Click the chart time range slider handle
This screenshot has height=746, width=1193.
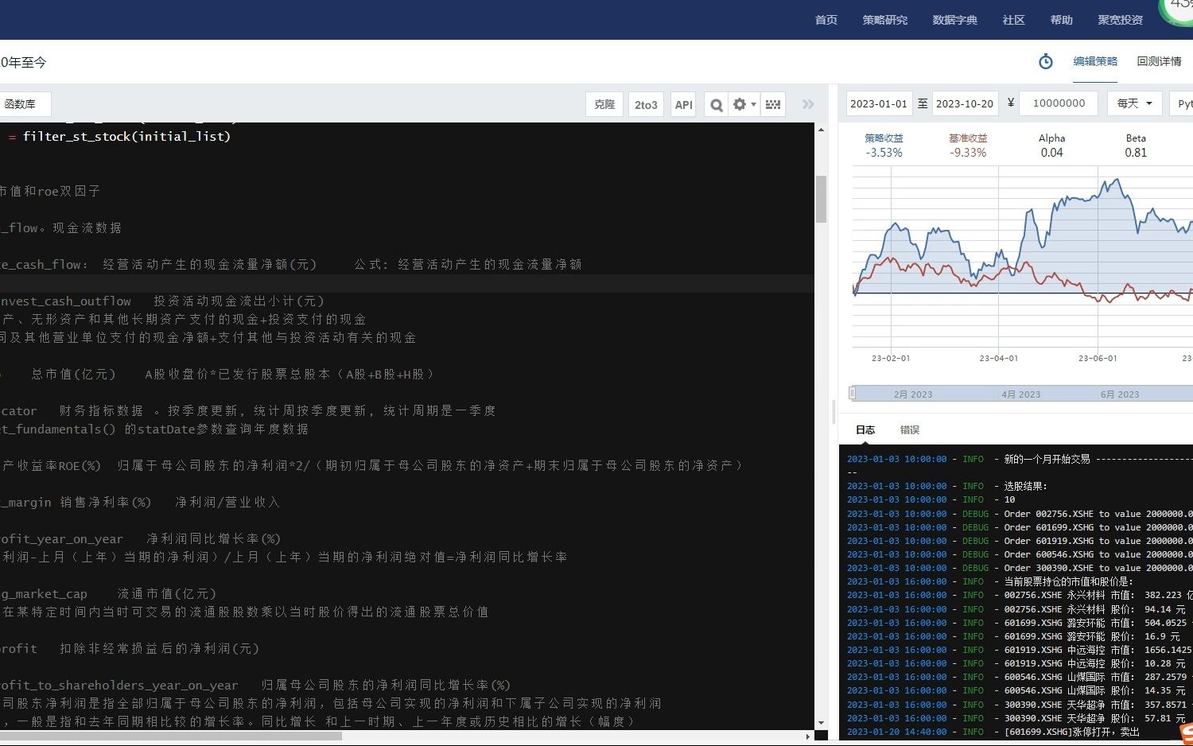click(852, 393)
